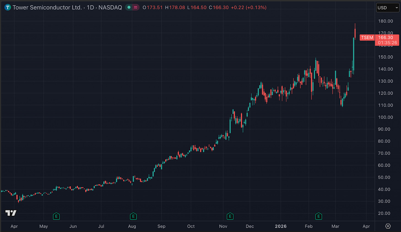This screenshot has height=232, width=401.
Task: Click 140.00 on the price axis
Action: click(386, 69)
